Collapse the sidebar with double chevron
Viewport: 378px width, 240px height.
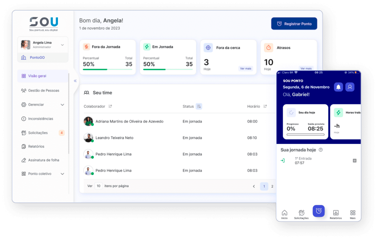75,81
